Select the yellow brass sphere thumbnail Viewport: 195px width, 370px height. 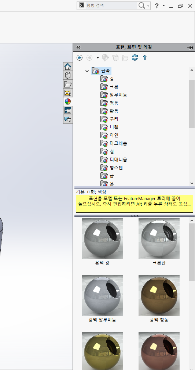[102, 351]
